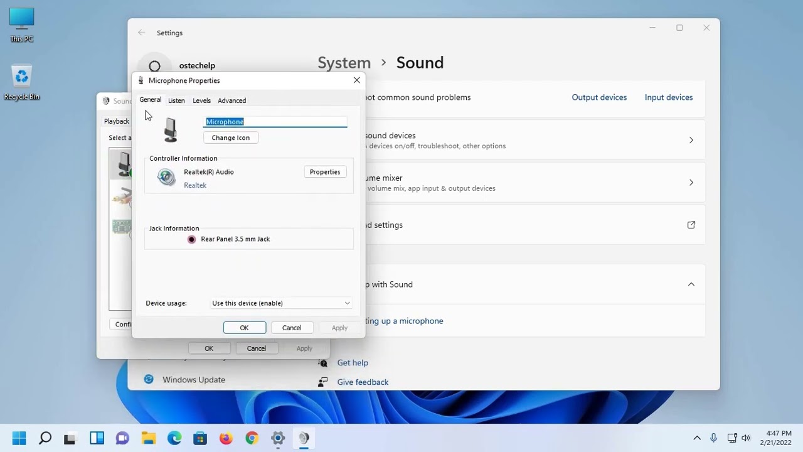Click the Get help headset icon
This screenshot has height=452, width=803.
coord(323,363)
